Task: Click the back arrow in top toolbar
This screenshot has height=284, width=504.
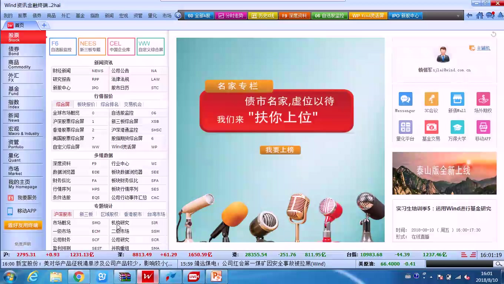Action: [470, 16]
